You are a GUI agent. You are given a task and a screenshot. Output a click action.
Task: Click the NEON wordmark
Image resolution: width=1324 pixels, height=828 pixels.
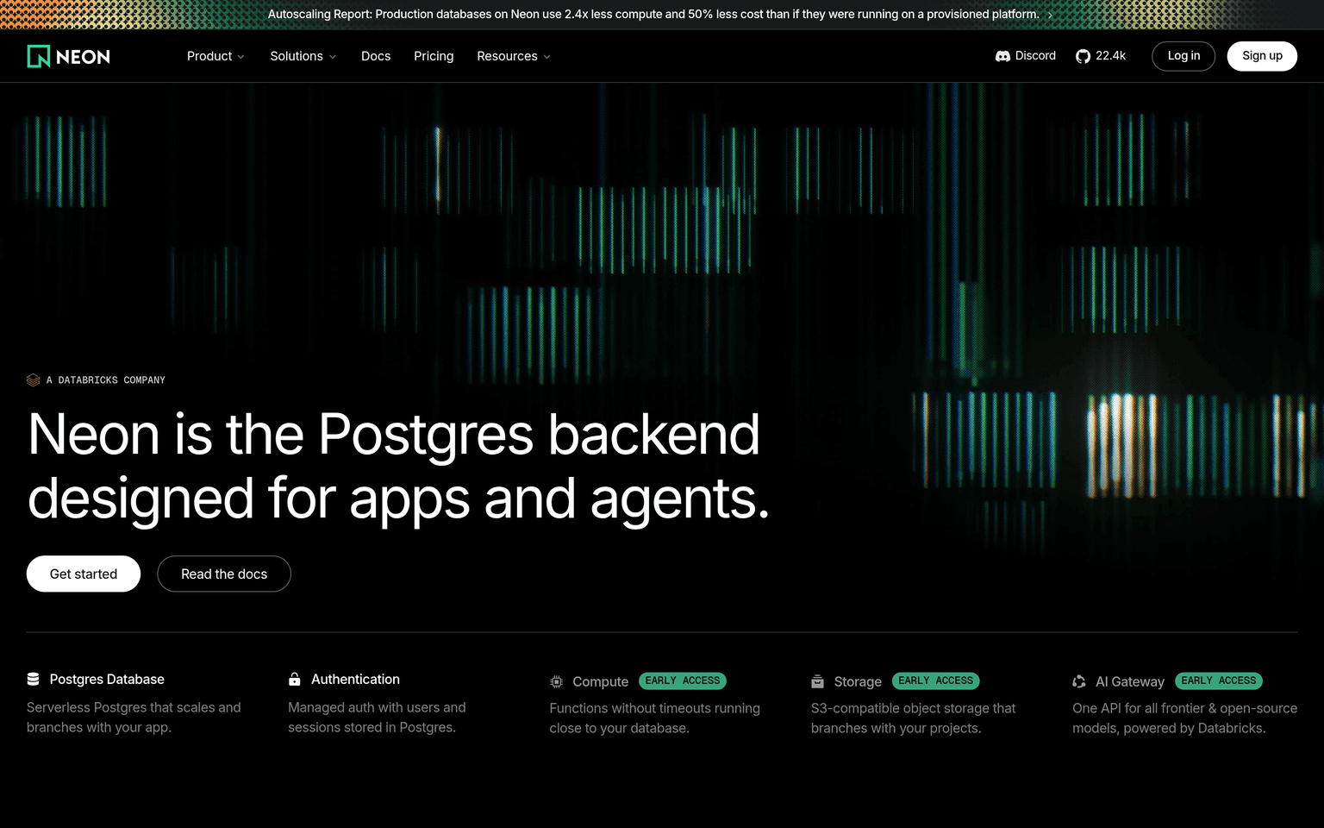tap(83, 57)
